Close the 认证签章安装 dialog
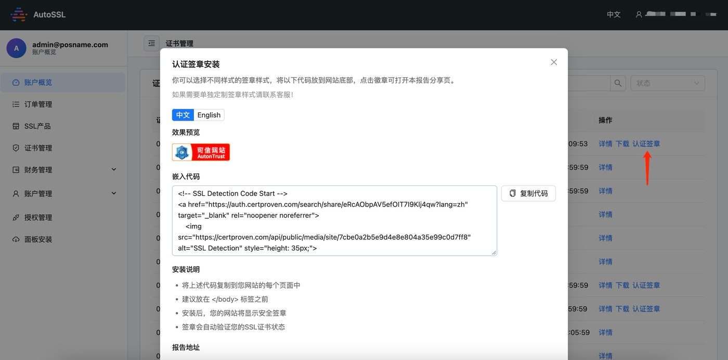Viewport: 728px width, 360px height. point(554,62)
